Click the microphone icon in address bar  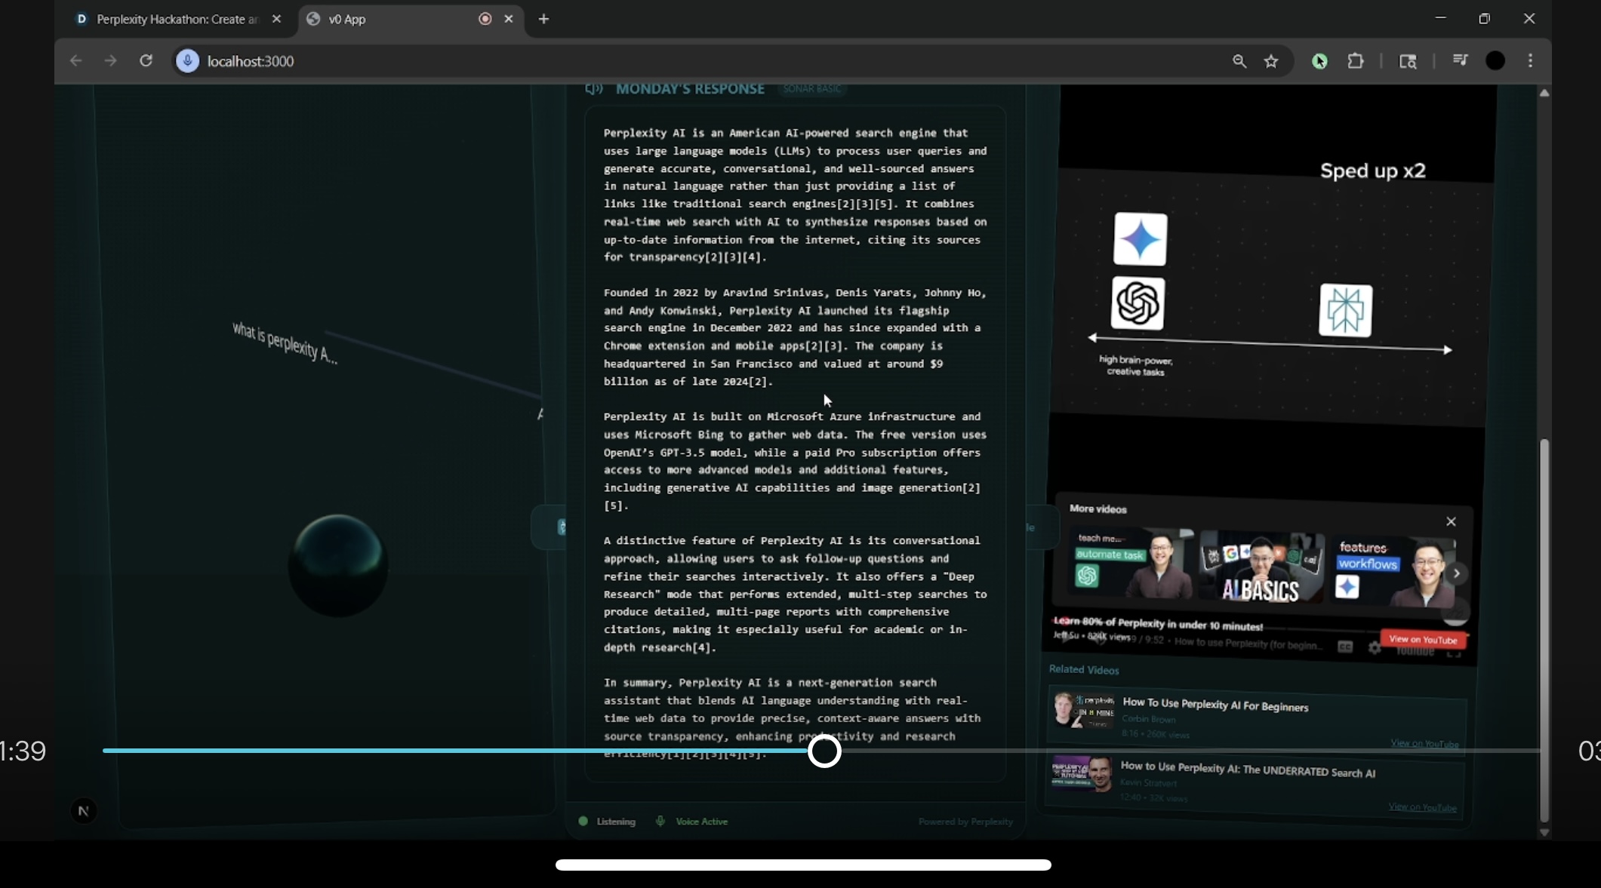coord(187,61)
